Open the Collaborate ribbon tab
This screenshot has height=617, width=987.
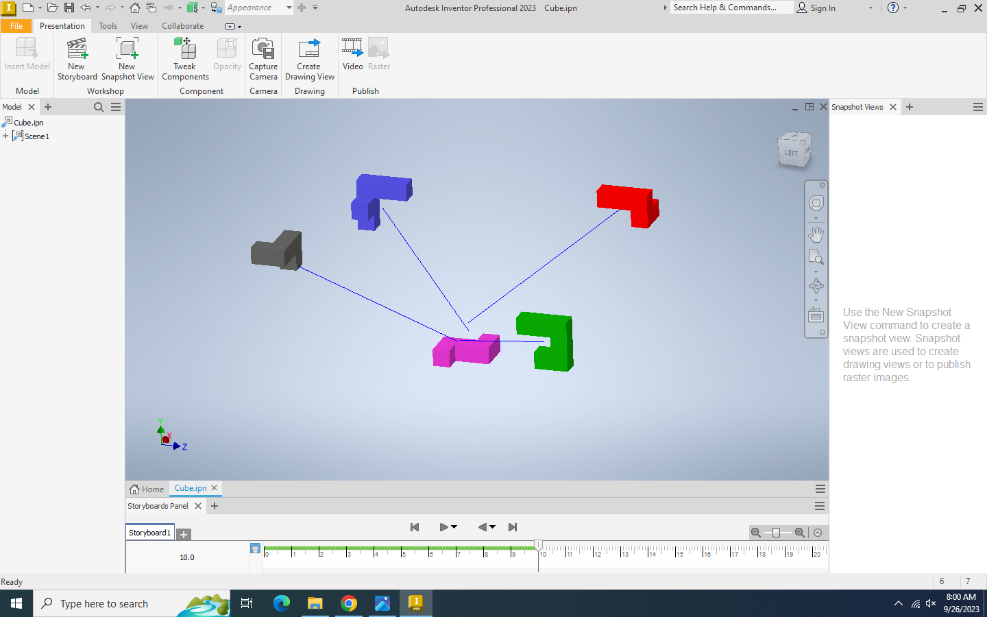coord(182,26)
